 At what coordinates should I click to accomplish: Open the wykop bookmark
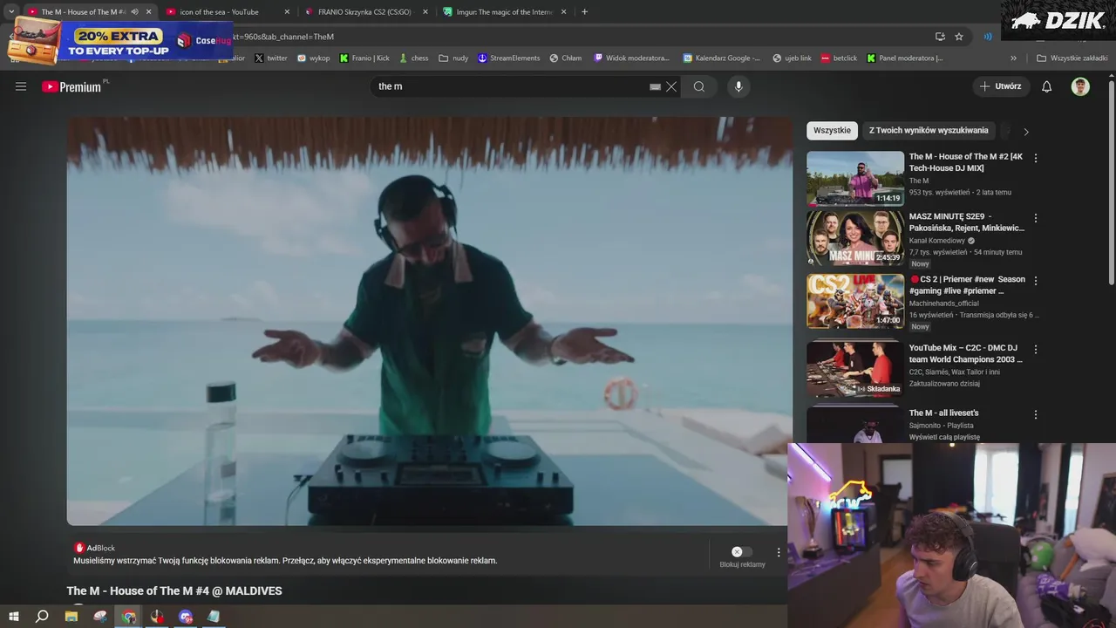(x=314, y=58)
